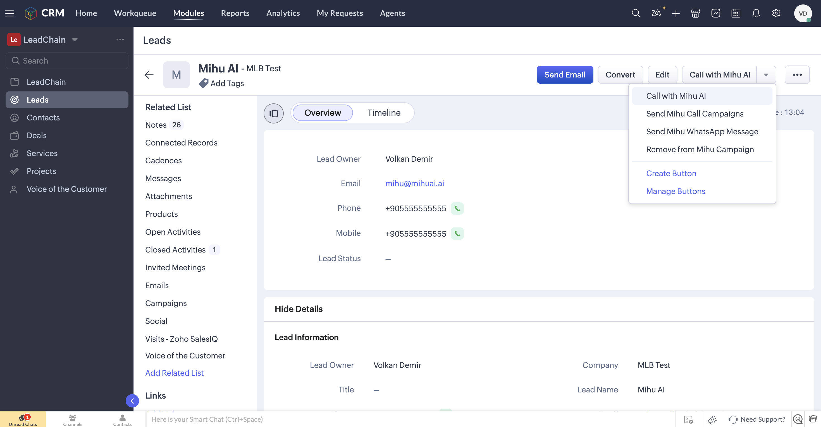Open the notifications bell
Image resolution: width=821 pixels, height=427 pixels.
click(x=756, y=13)
